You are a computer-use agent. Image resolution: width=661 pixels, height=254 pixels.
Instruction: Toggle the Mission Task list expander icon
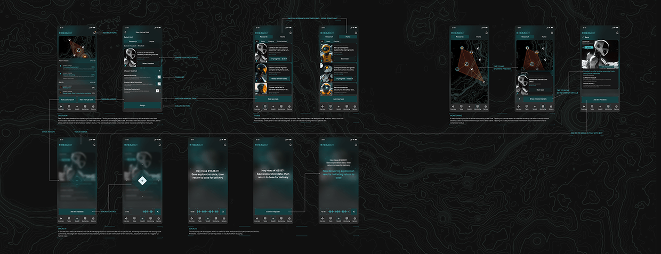pyautogui.click(x=159, y=71)
